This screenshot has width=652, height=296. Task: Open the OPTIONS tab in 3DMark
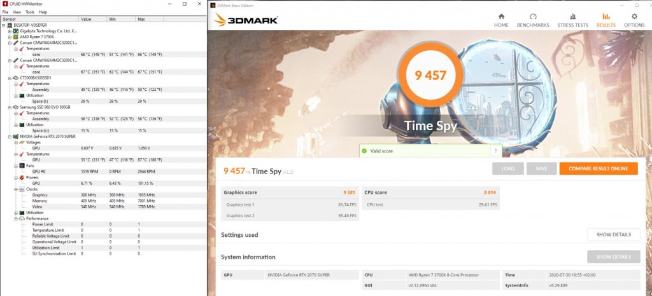point(634,20)
